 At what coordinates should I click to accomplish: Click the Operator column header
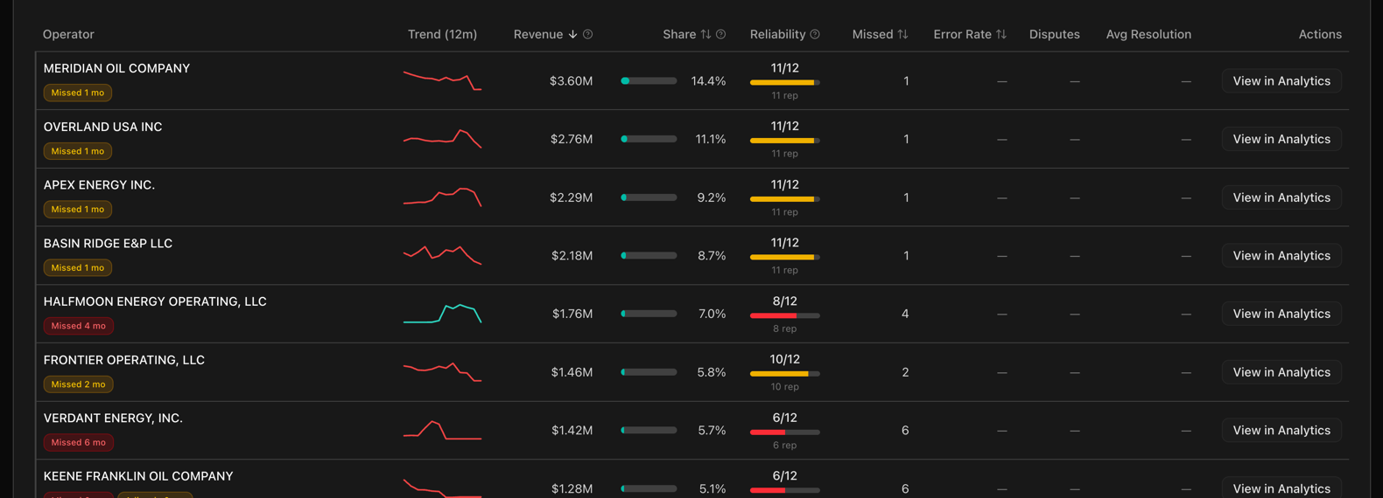68,34
